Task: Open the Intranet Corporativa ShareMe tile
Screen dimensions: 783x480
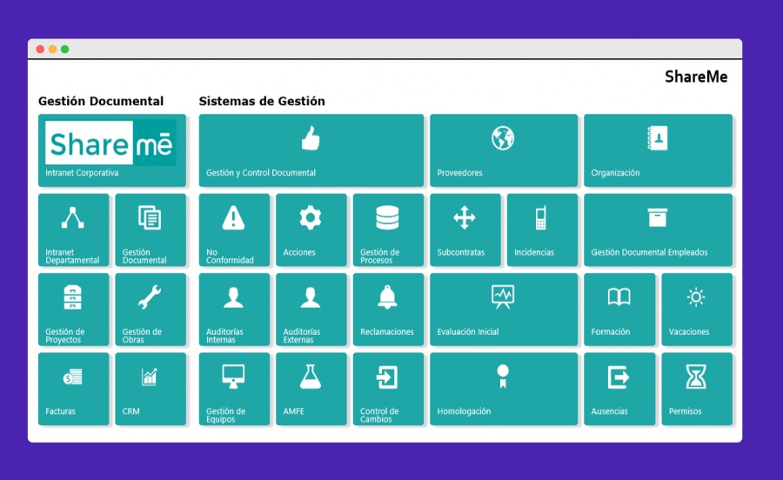Action: coord(112,150)
